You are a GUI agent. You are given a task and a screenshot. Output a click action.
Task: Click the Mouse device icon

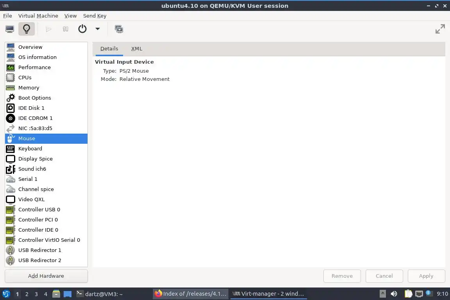click(x=10, y=139)
